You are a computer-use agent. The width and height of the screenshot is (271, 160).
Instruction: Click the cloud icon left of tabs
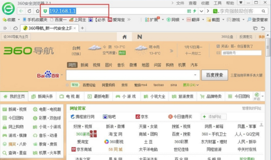coord(16,28)
